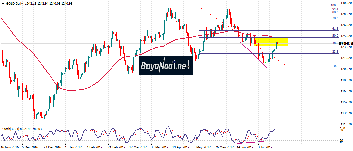Select the 61.8 Fibonacci level label

(335, 29)
